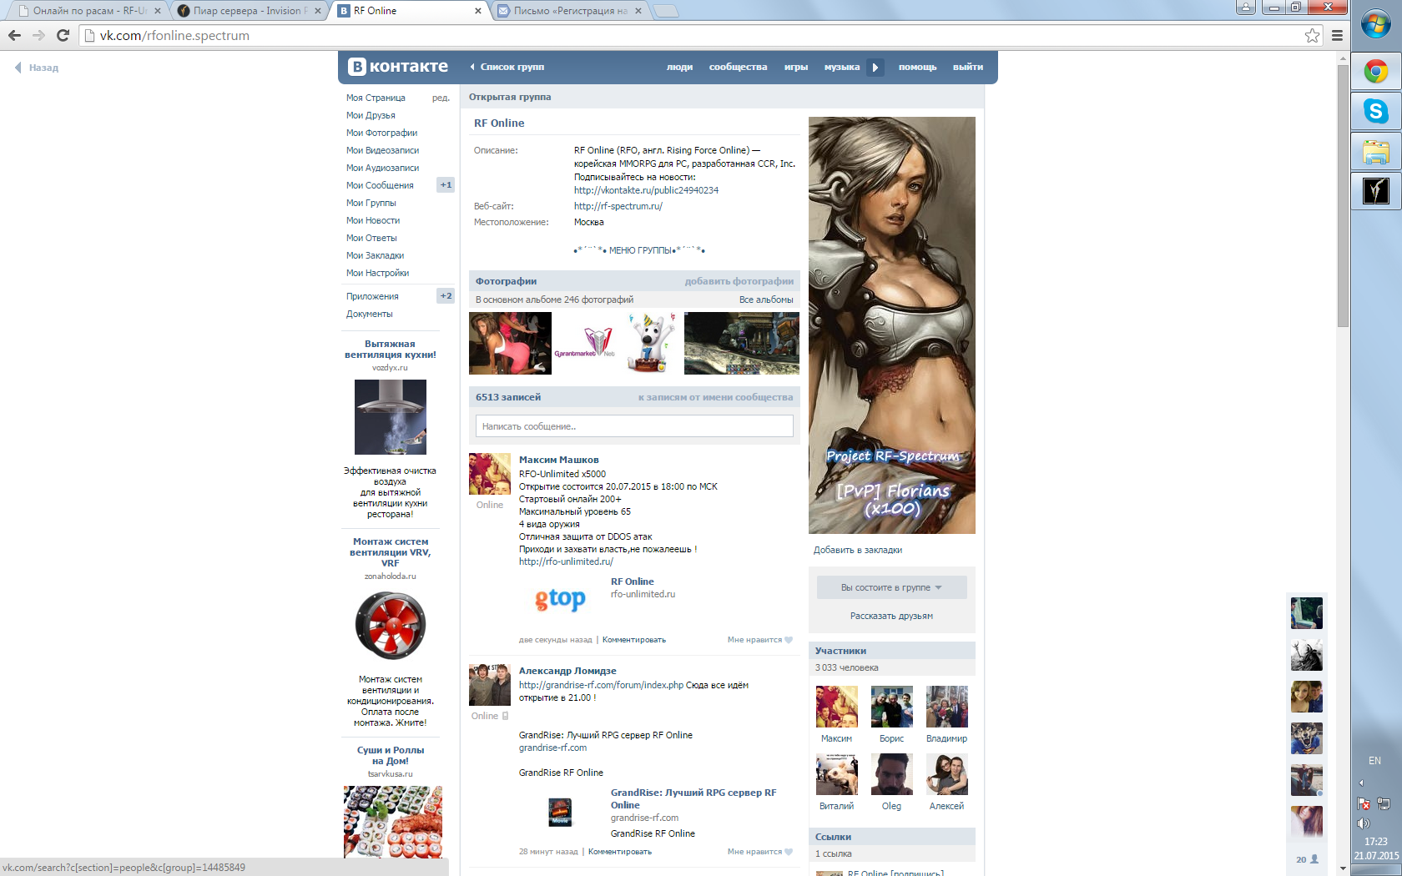The height and width of the screenshot is (876, 1402).
Task: Reload the page with refresh icon
Action: [x=63, y=35]
